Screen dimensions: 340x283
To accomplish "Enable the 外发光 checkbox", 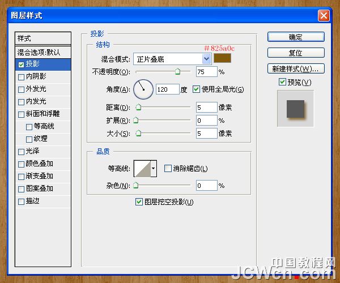I will click(x=22, y=89).
